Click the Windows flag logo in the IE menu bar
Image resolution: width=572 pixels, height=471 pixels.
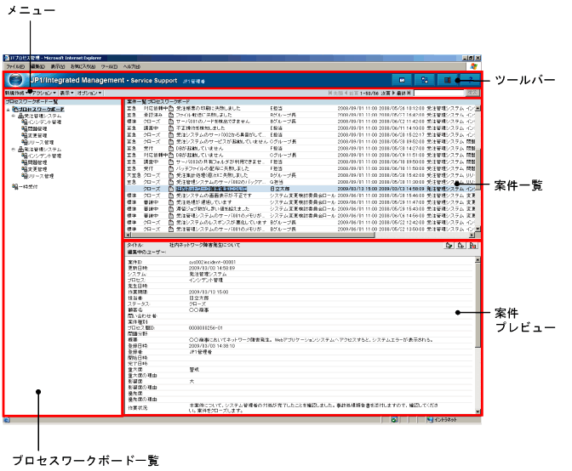click(473, 66)
